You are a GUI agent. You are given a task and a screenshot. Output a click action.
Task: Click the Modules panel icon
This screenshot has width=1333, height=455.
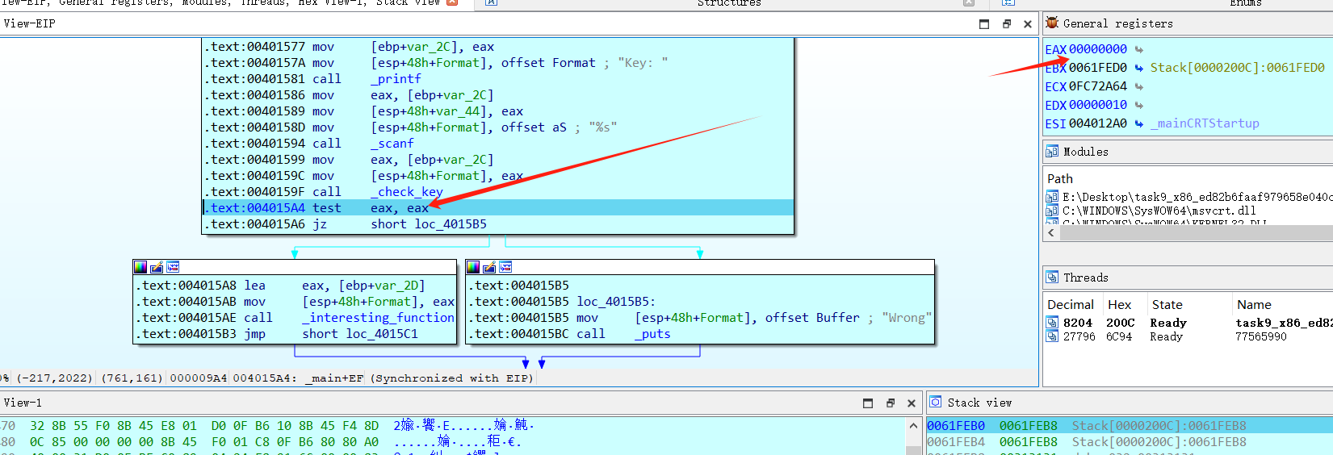pos(1052,151)
